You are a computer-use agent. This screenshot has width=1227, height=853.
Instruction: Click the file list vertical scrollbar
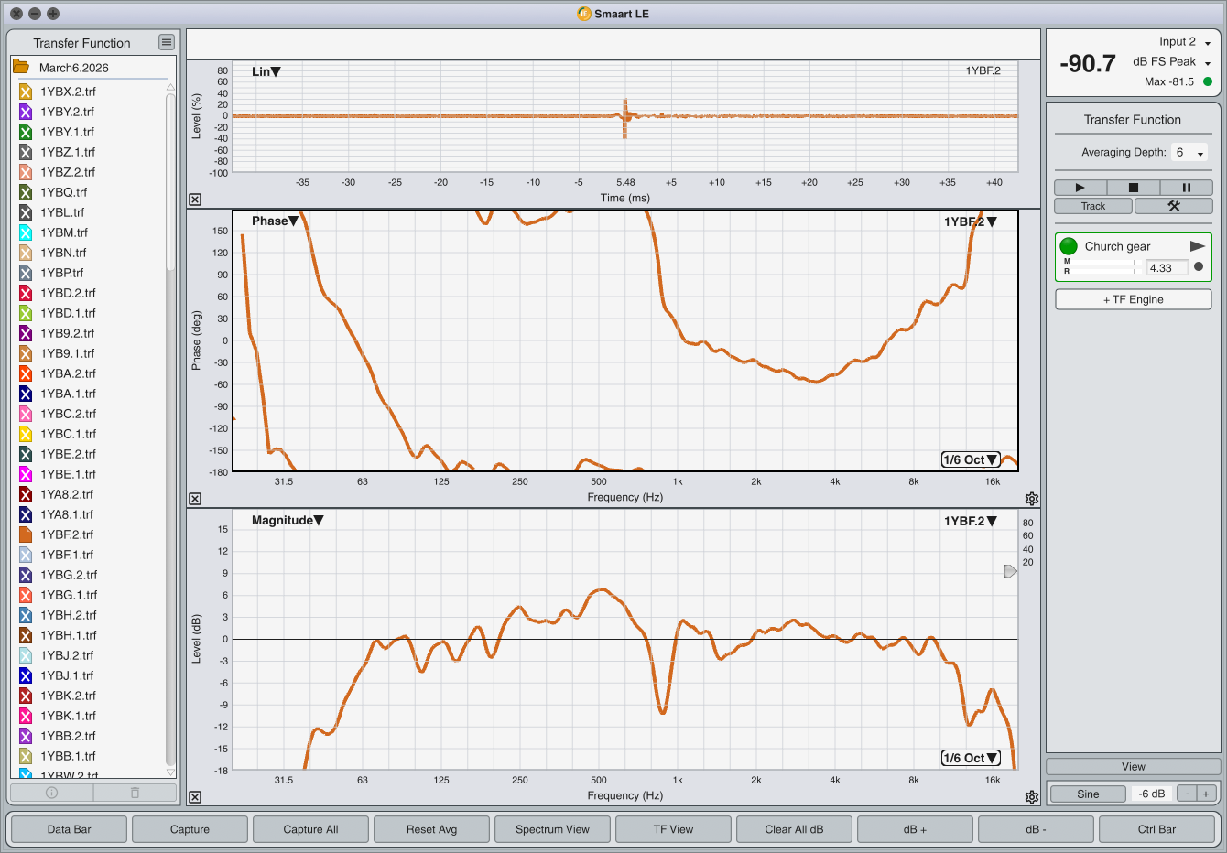(x=170, y=181)
